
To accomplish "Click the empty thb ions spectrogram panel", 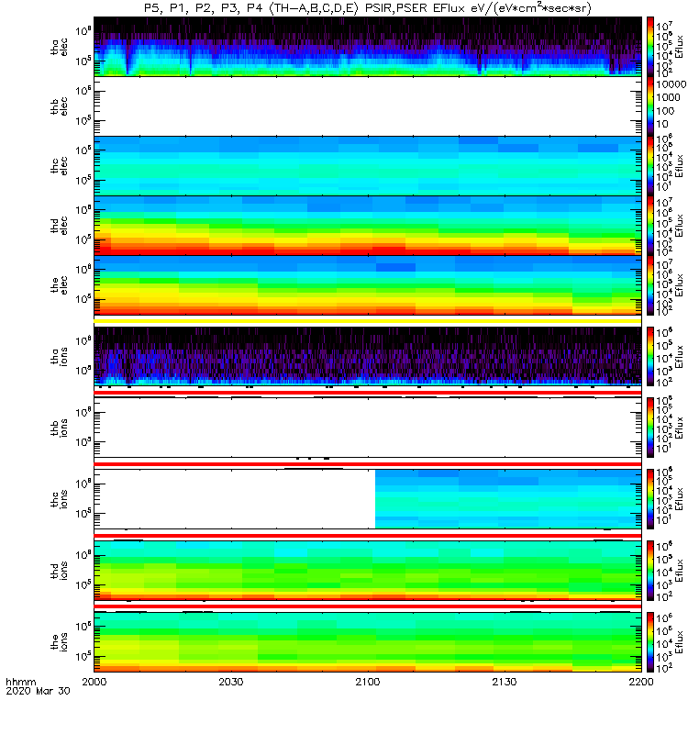I will pyautogui.click(x=368, y=428).
